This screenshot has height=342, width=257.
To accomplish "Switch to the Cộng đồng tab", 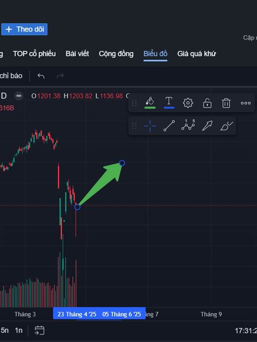I will pyautogui.click(x=116, y=54).
